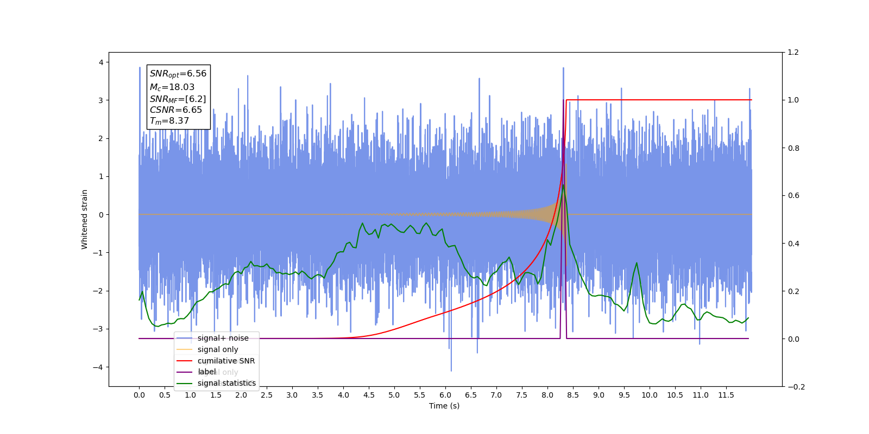The height and width of the screenshot is (434, 869).
Task: Click the 'signal statistics' legend label
Action: click(x=226, y=383)
